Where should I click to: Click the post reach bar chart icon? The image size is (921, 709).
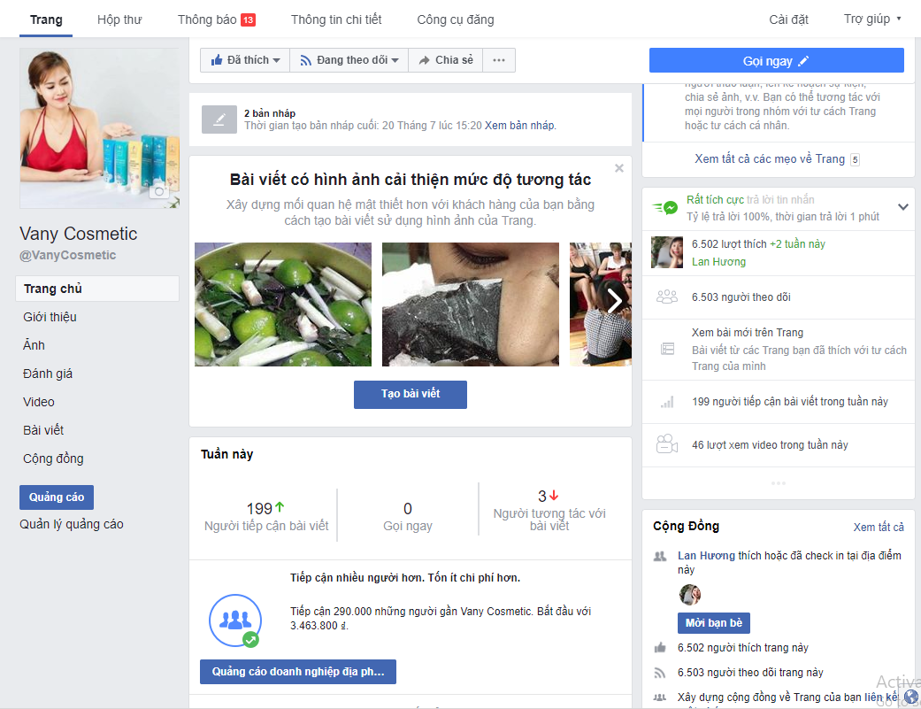click(x=667, y=402)
